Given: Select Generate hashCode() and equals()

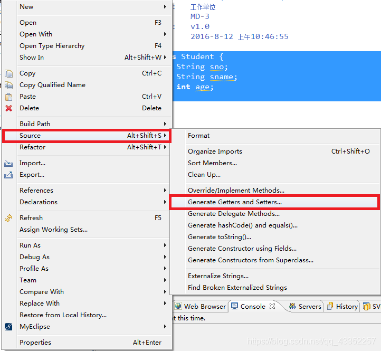Looking at the screenshot, I should pyautogui.click(x=275, y=225).
